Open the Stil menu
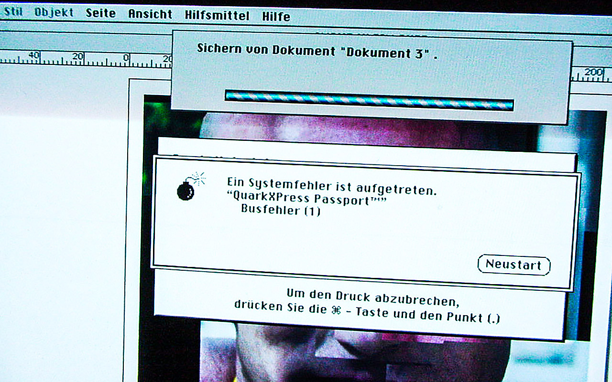The width and height of the screenshot is (612, 382). [x=13, y=12]
